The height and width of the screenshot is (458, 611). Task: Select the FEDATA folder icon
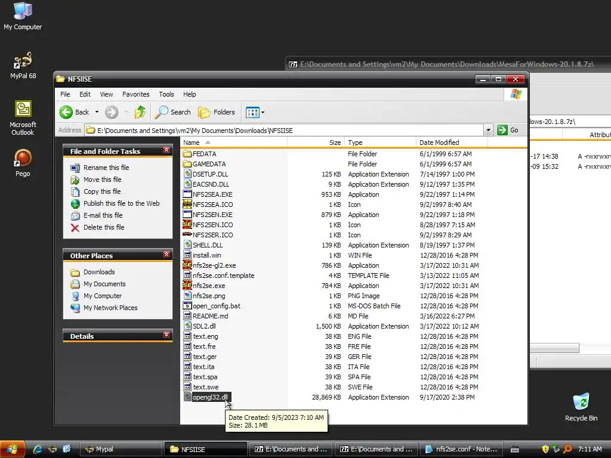tap(187, 154)
